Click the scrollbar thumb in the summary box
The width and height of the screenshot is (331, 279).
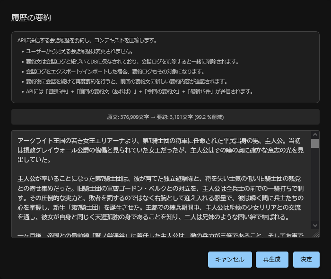[315, 143]
